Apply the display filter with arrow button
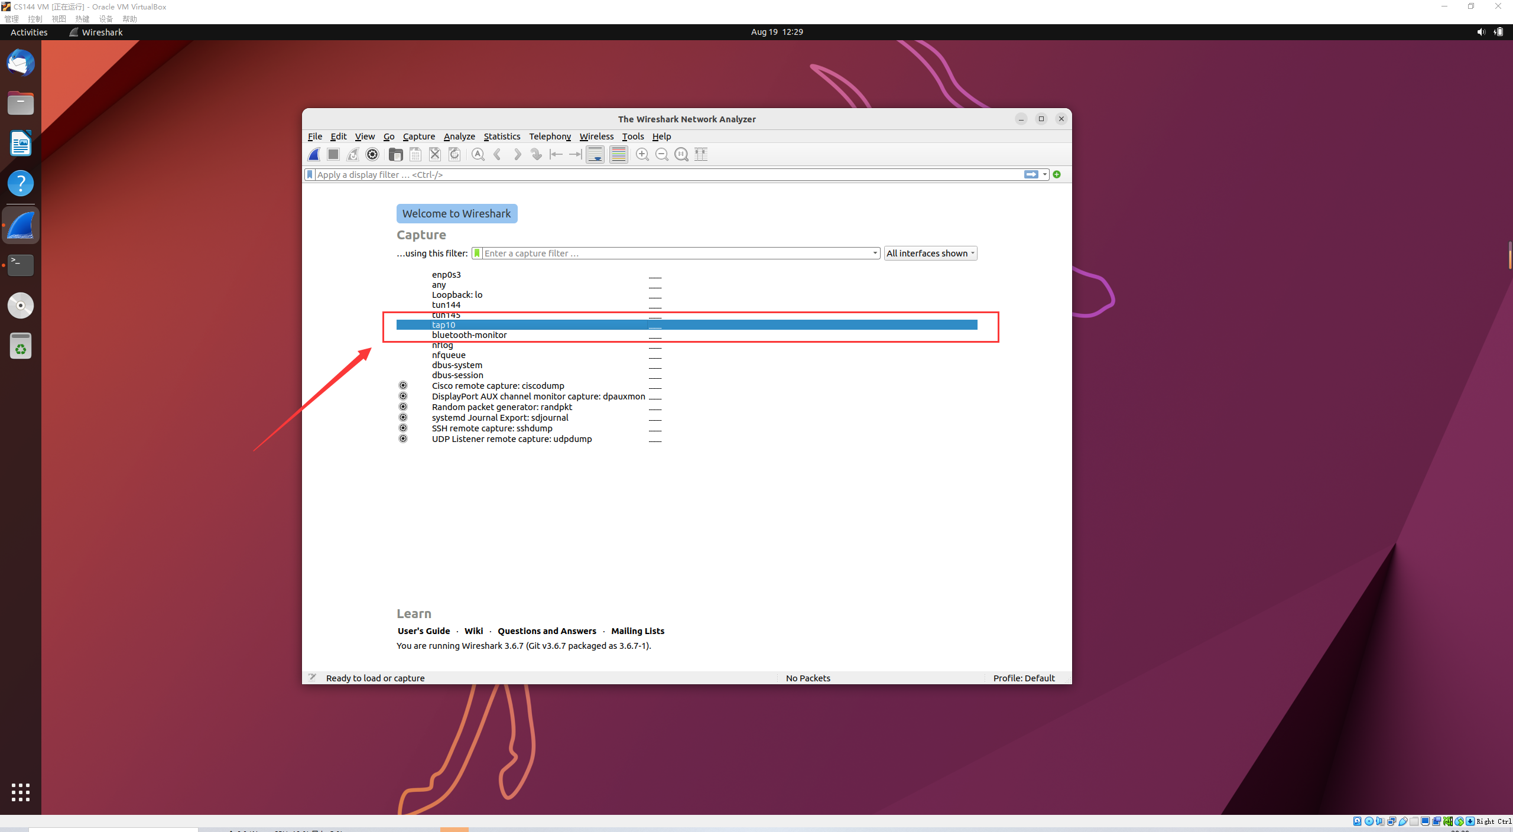This screenshot has height=832, width=1513. (x=1031, y=174)
